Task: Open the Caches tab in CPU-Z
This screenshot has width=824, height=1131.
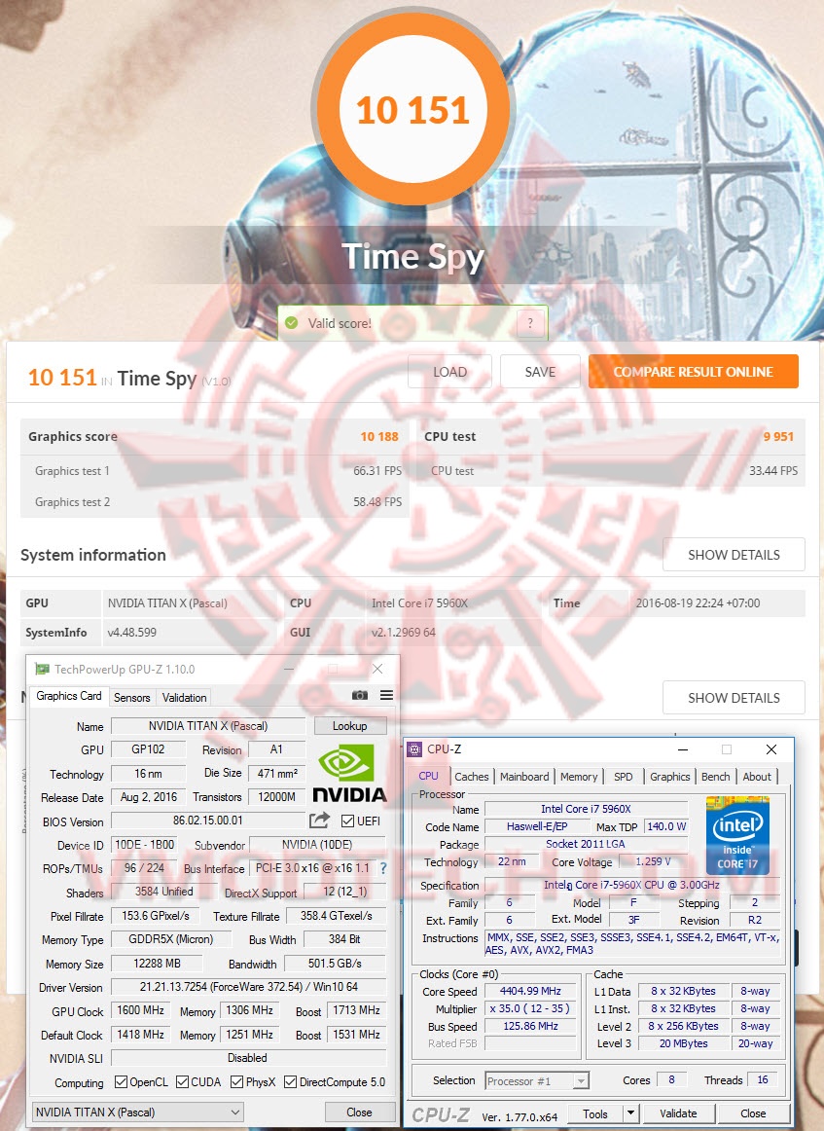Action: click(472, 777)
